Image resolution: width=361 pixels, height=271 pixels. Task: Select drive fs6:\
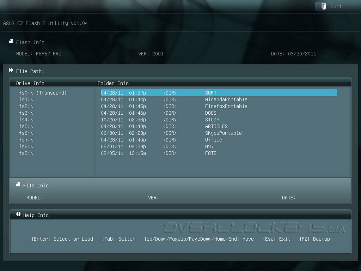point(26,133)
